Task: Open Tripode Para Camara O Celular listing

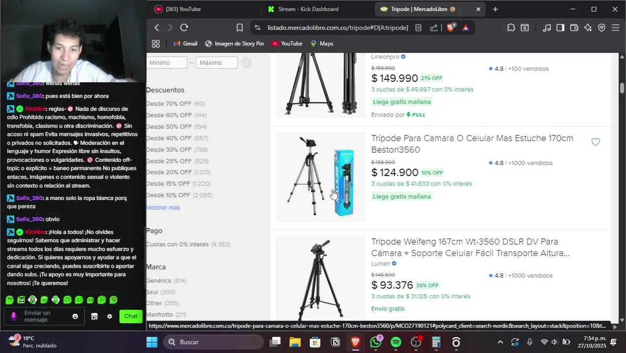Action: tap(472, 144)
